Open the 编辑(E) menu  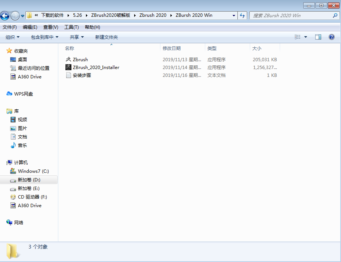[x=30, y=27]
